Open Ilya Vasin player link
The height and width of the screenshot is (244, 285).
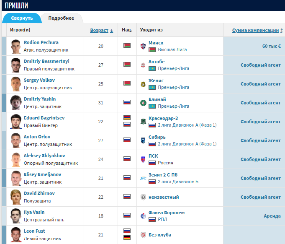(34, 212)
